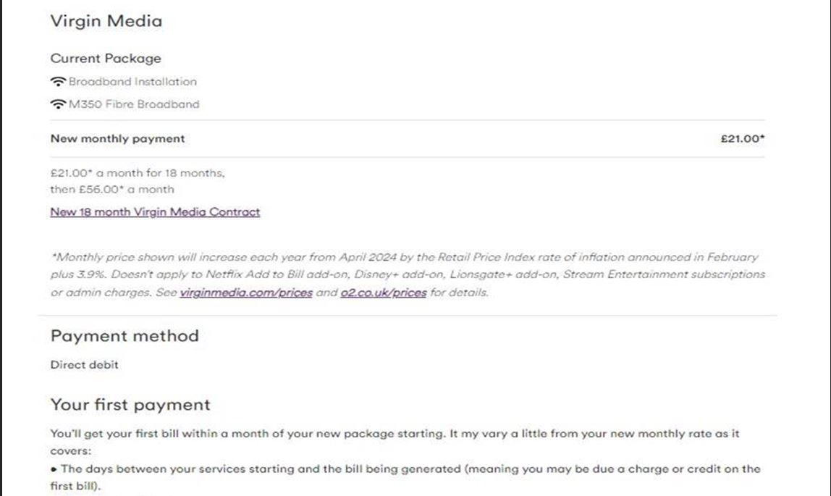Click the M350 Fibre Broadband item text
This screenshot has width=831, height=496.
pyautogui.click(x=134, y=104)
